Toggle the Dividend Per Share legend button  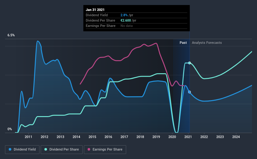click(x=62, y=150)
